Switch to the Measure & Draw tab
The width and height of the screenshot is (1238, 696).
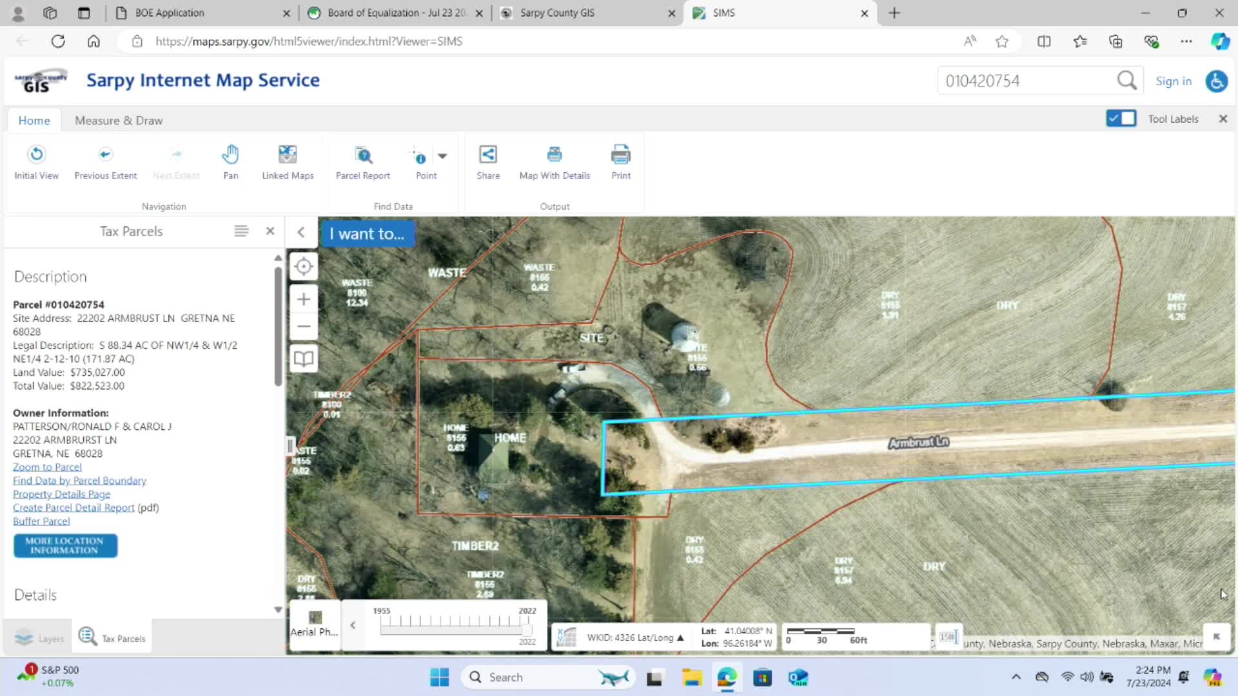[118, 121]
